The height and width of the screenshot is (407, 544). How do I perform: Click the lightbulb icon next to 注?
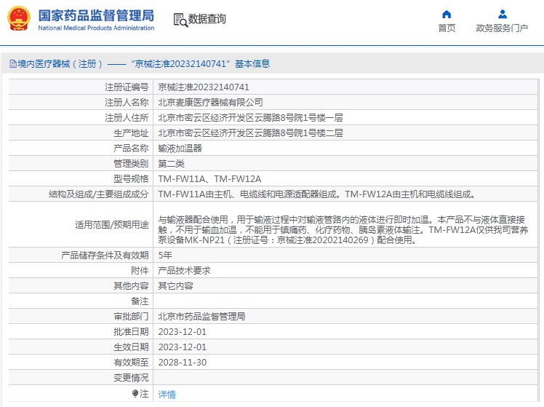point(135,393)
